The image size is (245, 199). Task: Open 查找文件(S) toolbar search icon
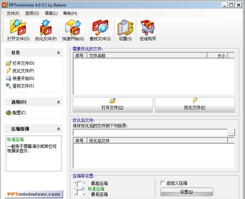coord(100,30)
